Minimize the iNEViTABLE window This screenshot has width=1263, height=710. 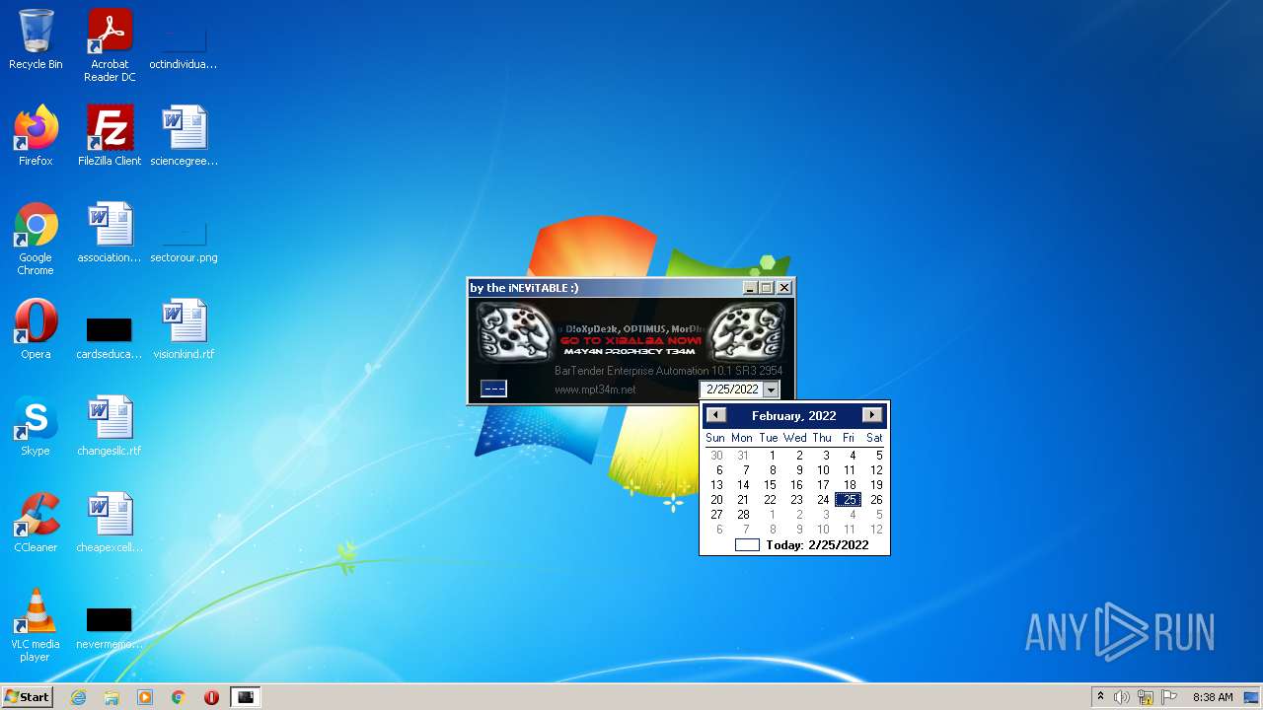coord(750,288)
